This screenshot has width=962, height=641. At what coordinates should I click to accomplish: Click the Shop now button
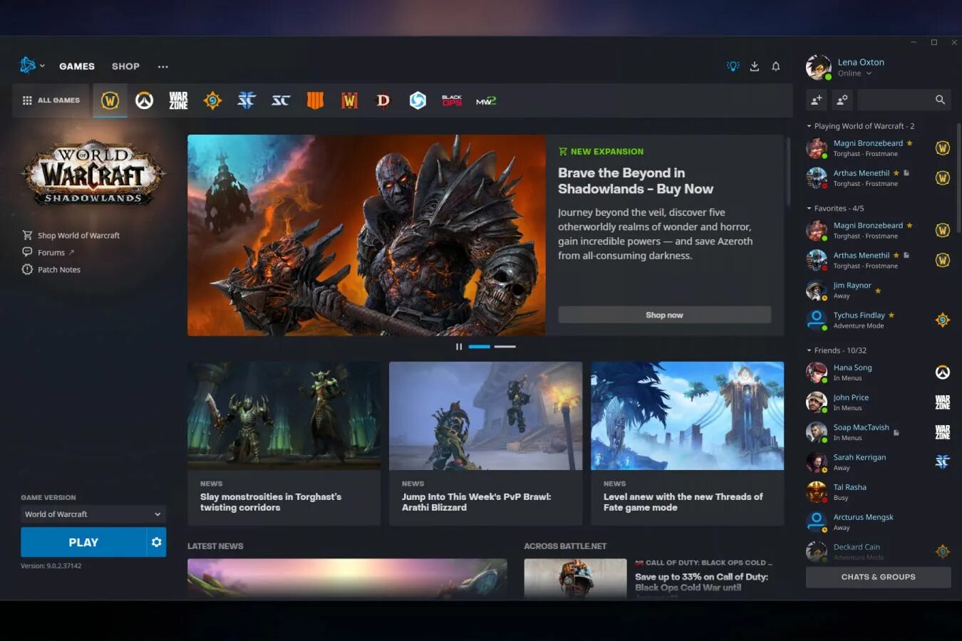click(664, 315)
